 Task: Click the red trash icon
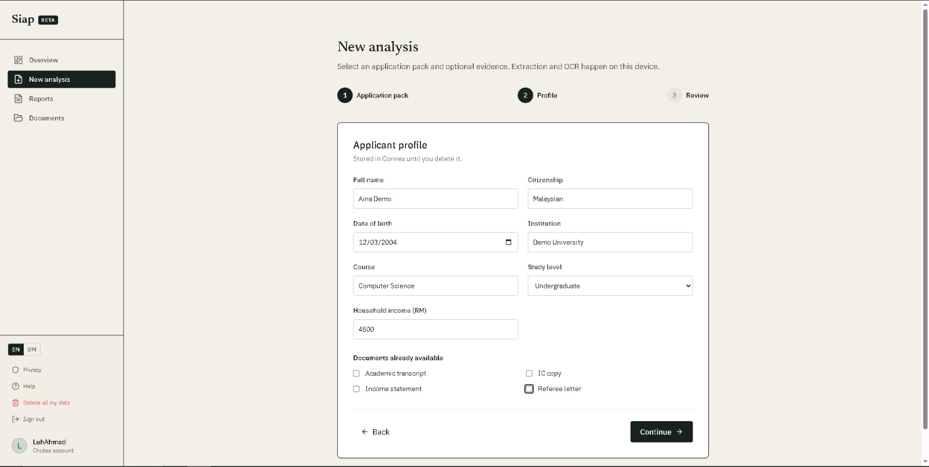tap(16, 403)
